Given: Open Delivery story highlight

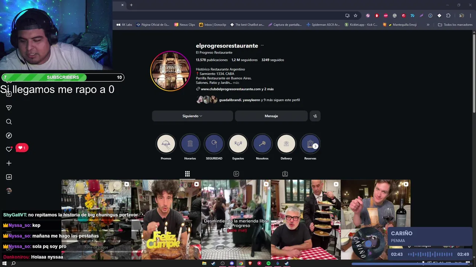Looking at the screenshot, I should click(286, 144).
